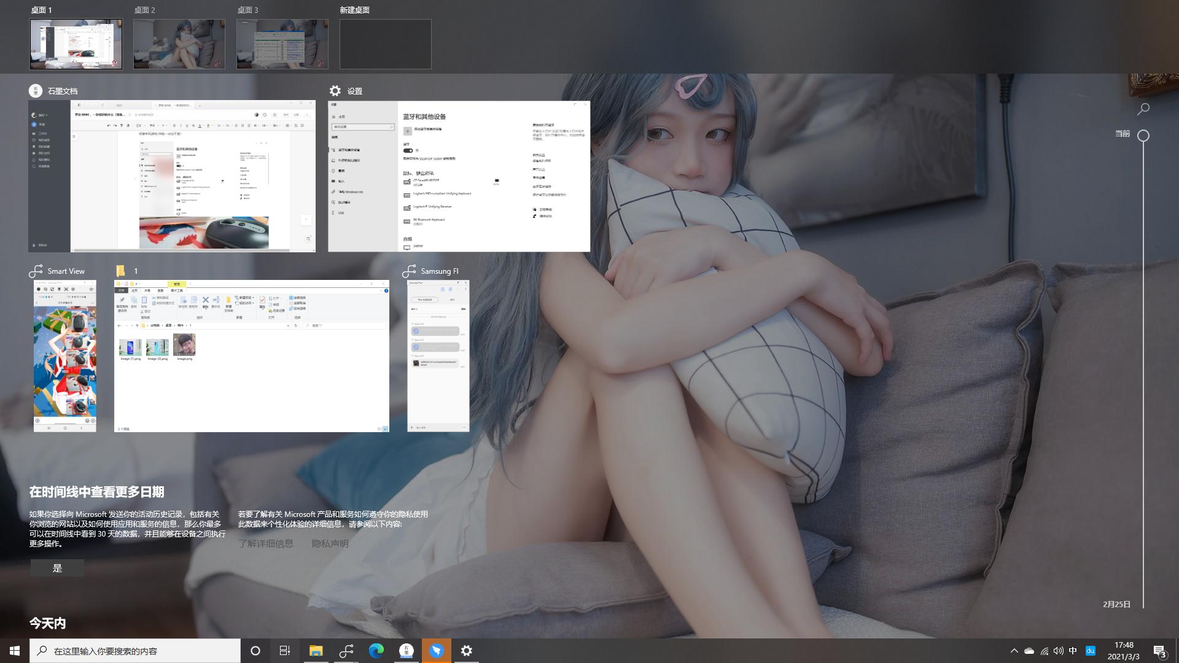This screenshot has height=663, width=1179.
Task: Open Edge browser from the taskbar
Action: [x=376, y=651]
